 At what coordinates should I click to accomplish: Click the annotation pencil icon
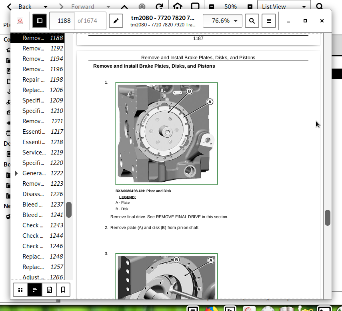[116, 21]
